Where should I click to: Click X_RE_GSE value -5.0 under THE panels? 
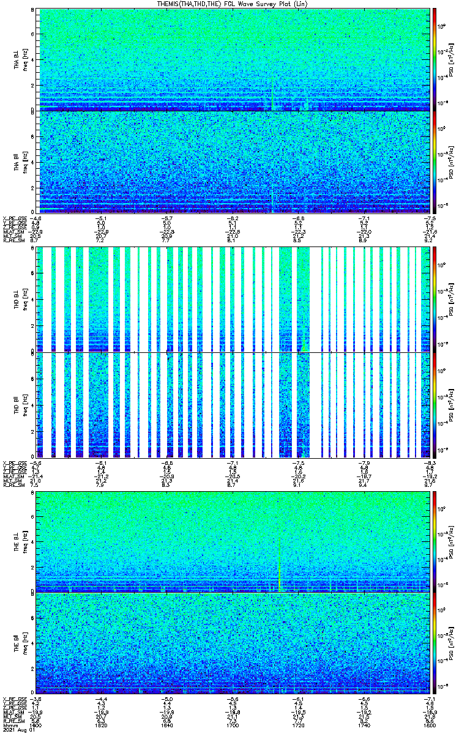pyautogui.click(x=168, y=700)
